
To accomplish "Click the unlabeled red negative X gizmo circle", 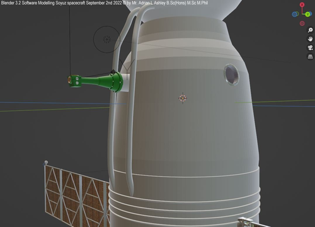I will pyautogui.click(x=302, y=23).
